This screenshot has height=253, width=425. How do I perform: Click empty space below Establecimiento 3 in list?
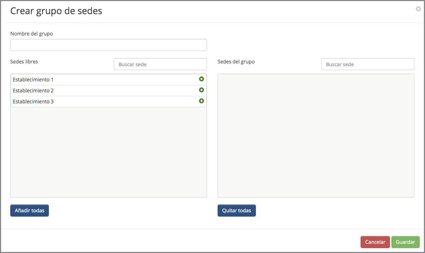click(108, 152)
